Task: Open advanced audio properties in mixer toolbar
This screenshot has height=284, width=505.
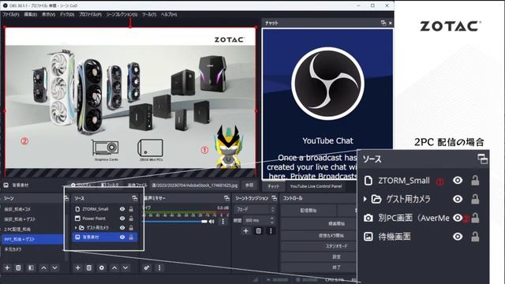Action: point(147,267)
